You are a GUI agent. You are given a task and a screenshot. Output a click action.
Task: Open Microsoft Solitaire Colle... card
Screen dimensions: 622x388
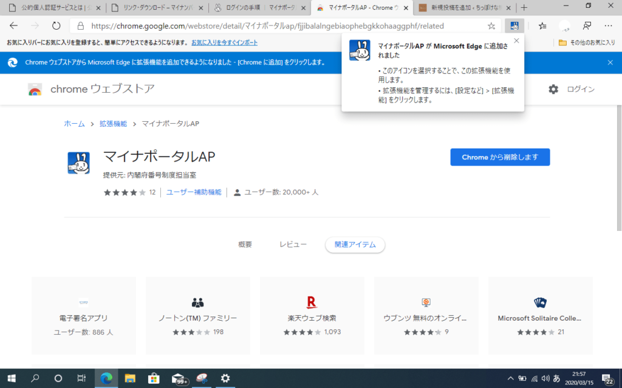click(541, 316)
